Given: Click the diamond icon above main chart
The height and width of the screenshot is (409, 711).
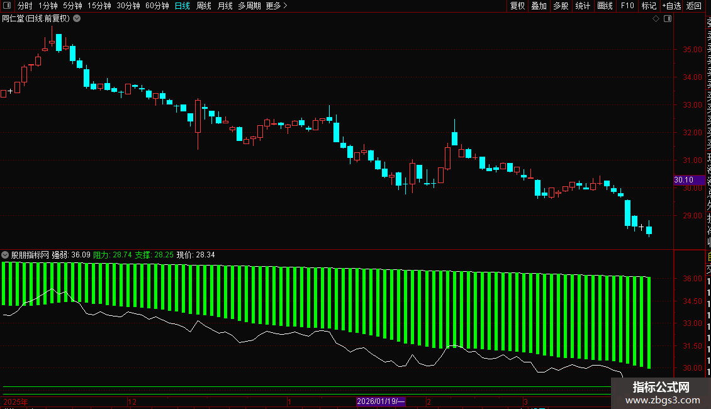Looking at the screenshot, I should pyautogui.click(x=656, y=19).
